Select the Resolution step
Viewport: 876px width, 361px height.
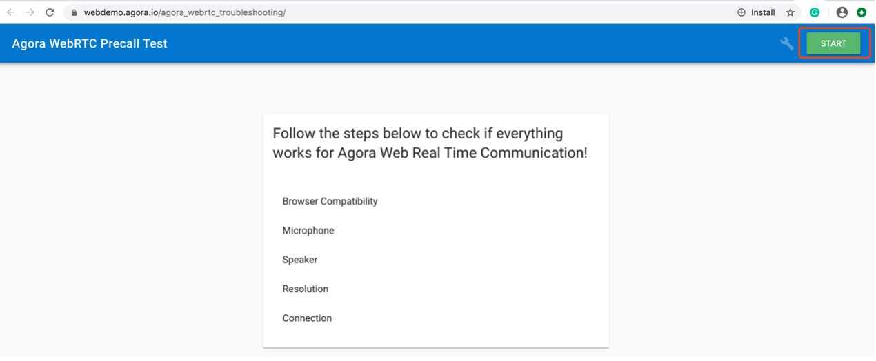(x=306, y=289)
